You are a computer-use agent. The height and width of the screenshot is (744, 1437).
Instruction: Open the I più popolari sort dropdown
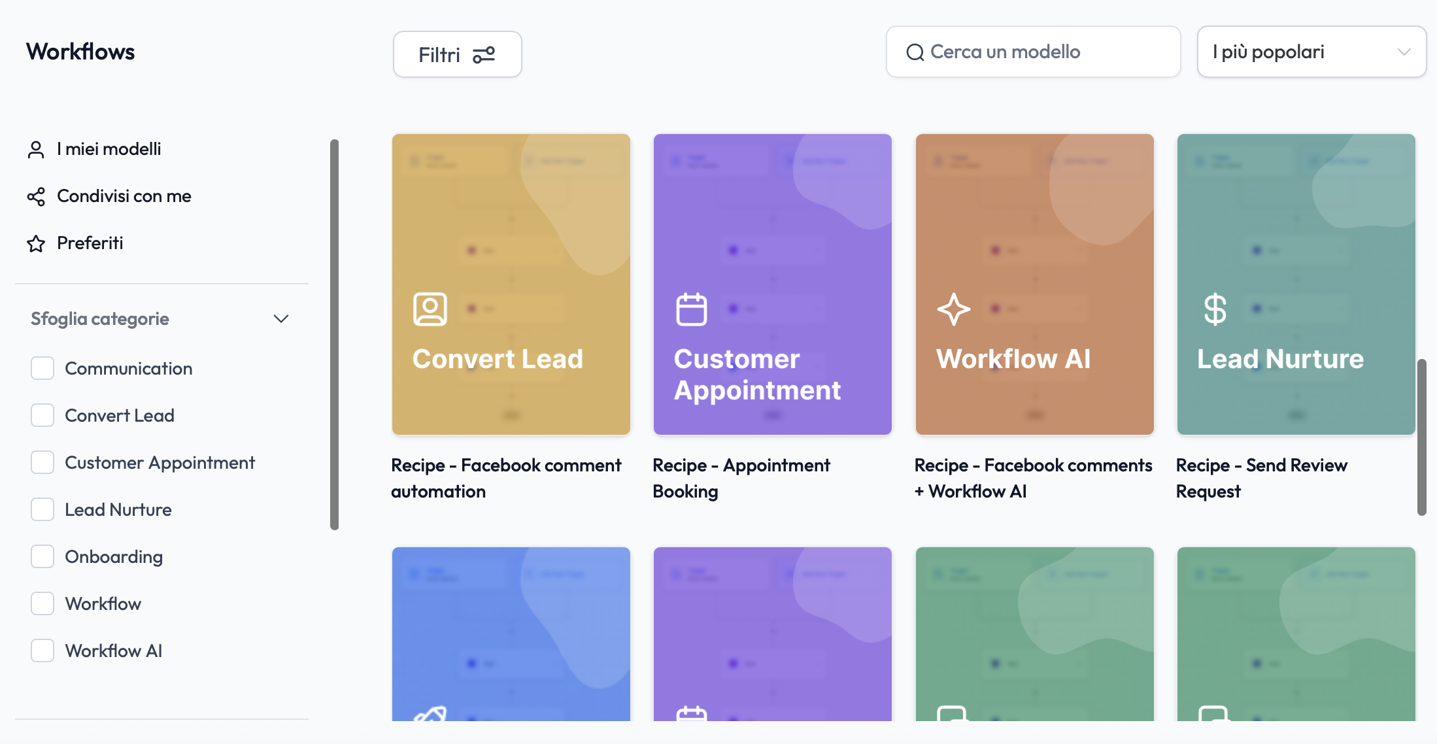pos(1311,52)
